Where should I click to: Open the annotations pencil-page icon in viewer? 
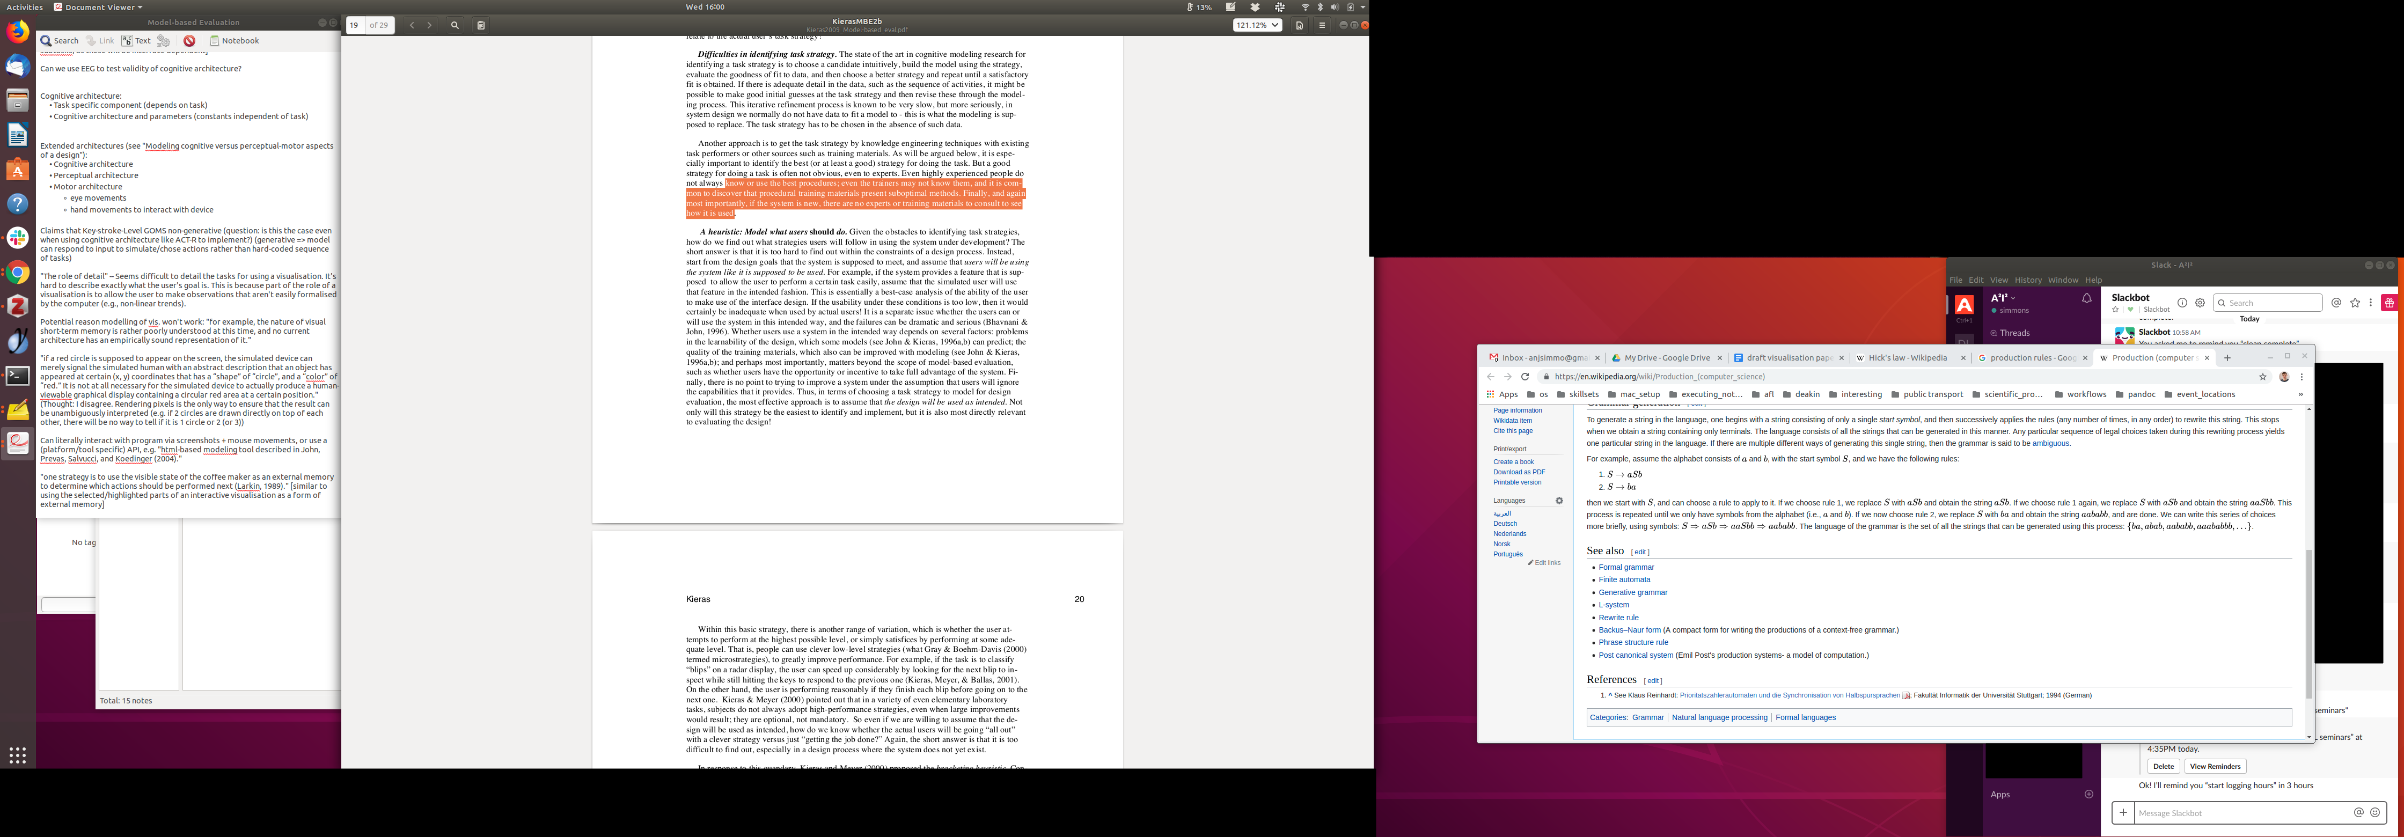[1299, 25]
